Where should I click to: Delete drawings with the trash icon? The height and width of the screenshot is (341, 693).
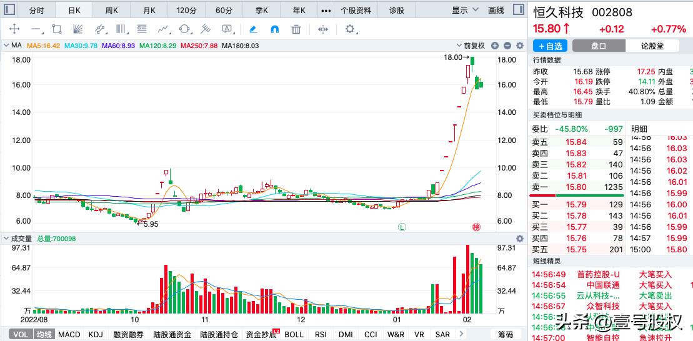(x=296, y=29)
